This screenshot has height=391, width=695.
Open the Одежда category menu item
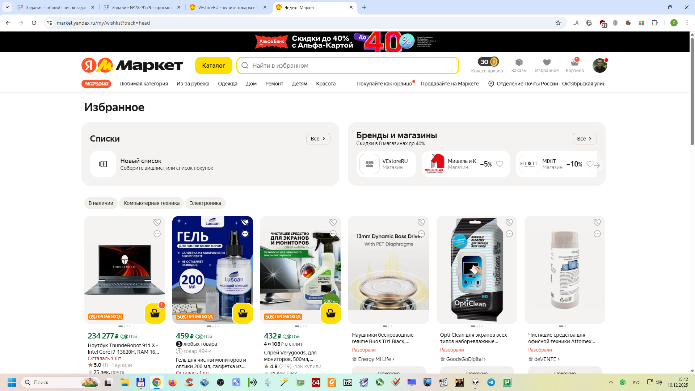click(x=227, y=84)
